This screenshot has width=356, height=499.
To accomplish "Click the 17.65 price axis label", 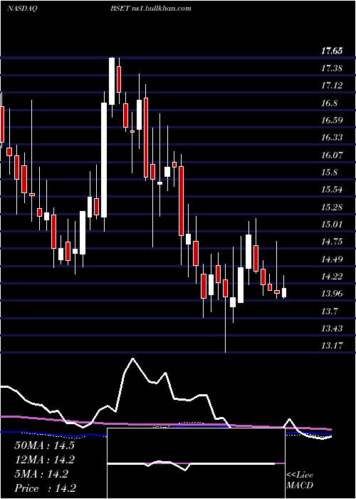I will (x=333, y=51).
